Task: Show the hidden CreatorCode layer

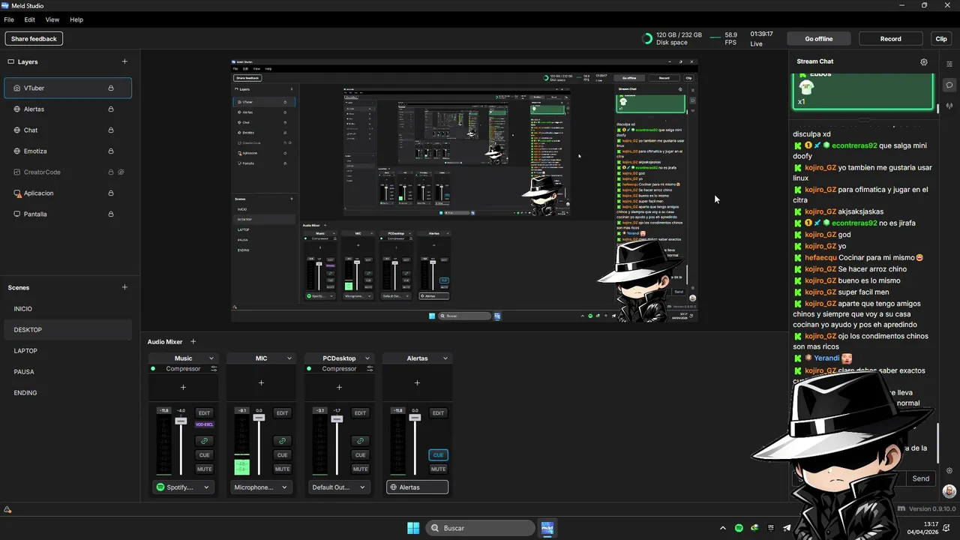Action: coord(121,172)
